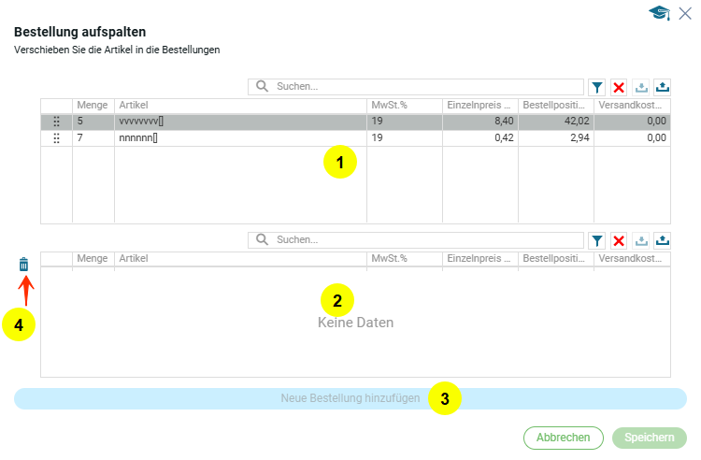Viewport: 701px width, 460px height.
Task: Clear filters with top table's red X
Action: tap(619, 87)
